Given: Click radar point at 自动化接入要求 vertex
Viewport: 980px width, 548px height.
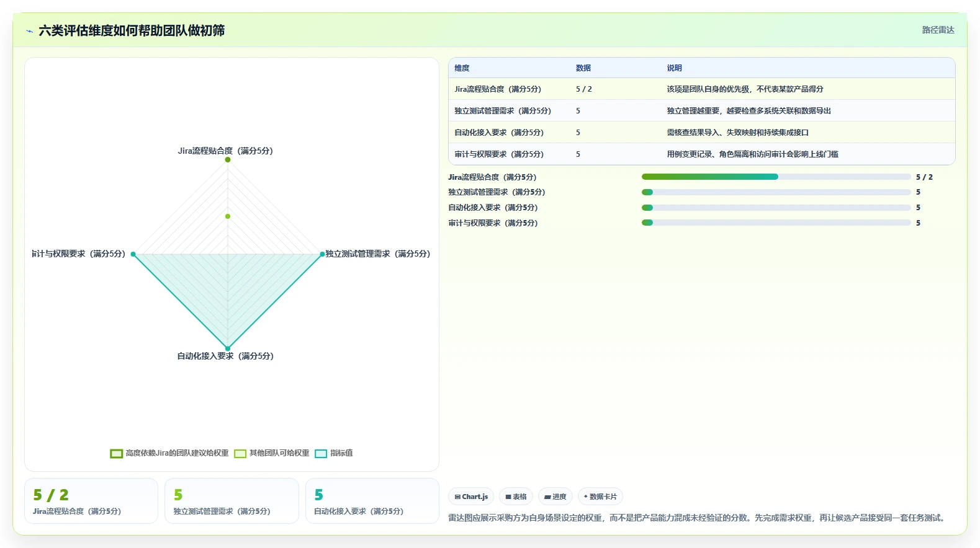Looking at the screenshot, I should 228,348.
